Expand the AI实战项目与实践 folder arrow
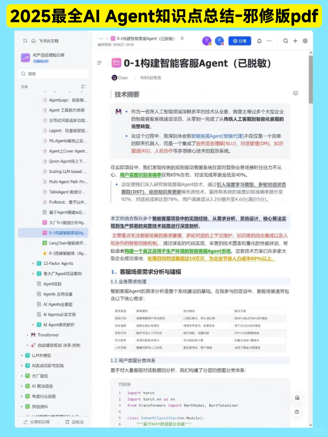The width and height of the screenshot is (328, 437). click(x=22, y=366)
